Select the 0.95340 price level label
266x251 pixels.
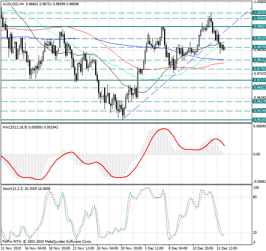[x=259, y=120]
